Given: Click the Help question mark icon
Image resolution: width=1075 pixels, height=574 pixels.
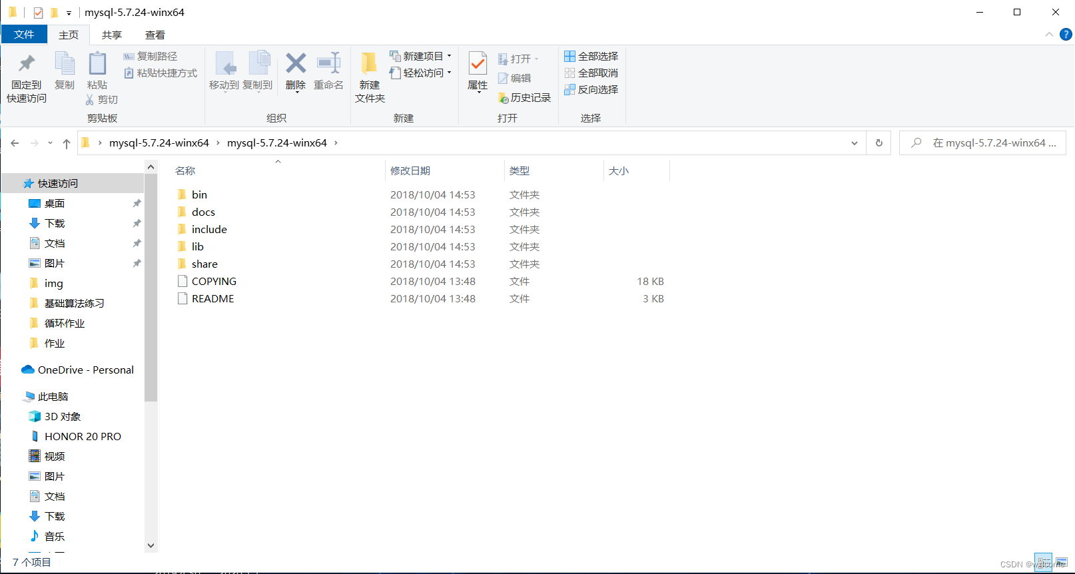Looking at the screenshot, I should (x=1066, y=34).
